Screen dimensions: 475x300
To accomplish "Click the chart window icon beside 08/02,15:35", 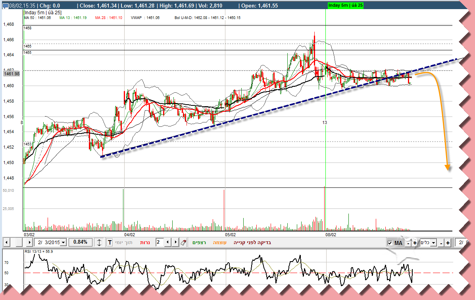I will click(6, 6).
